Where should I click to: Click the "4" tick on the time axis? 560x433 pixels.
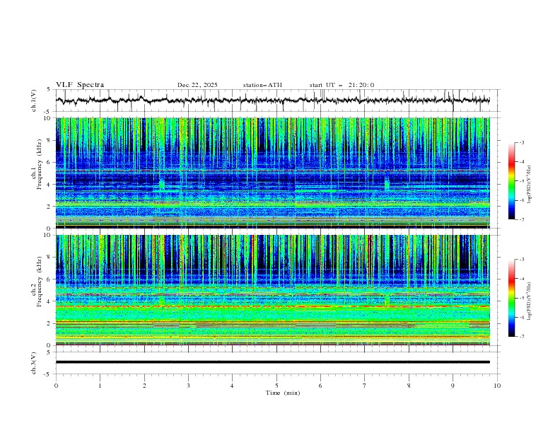point(232,386)
